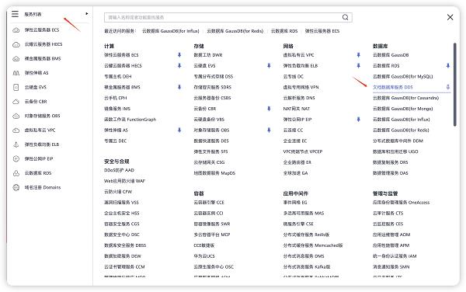Select 服务列表 header in the sidebar
Screen dimensions: 466x292
[33, 14]
